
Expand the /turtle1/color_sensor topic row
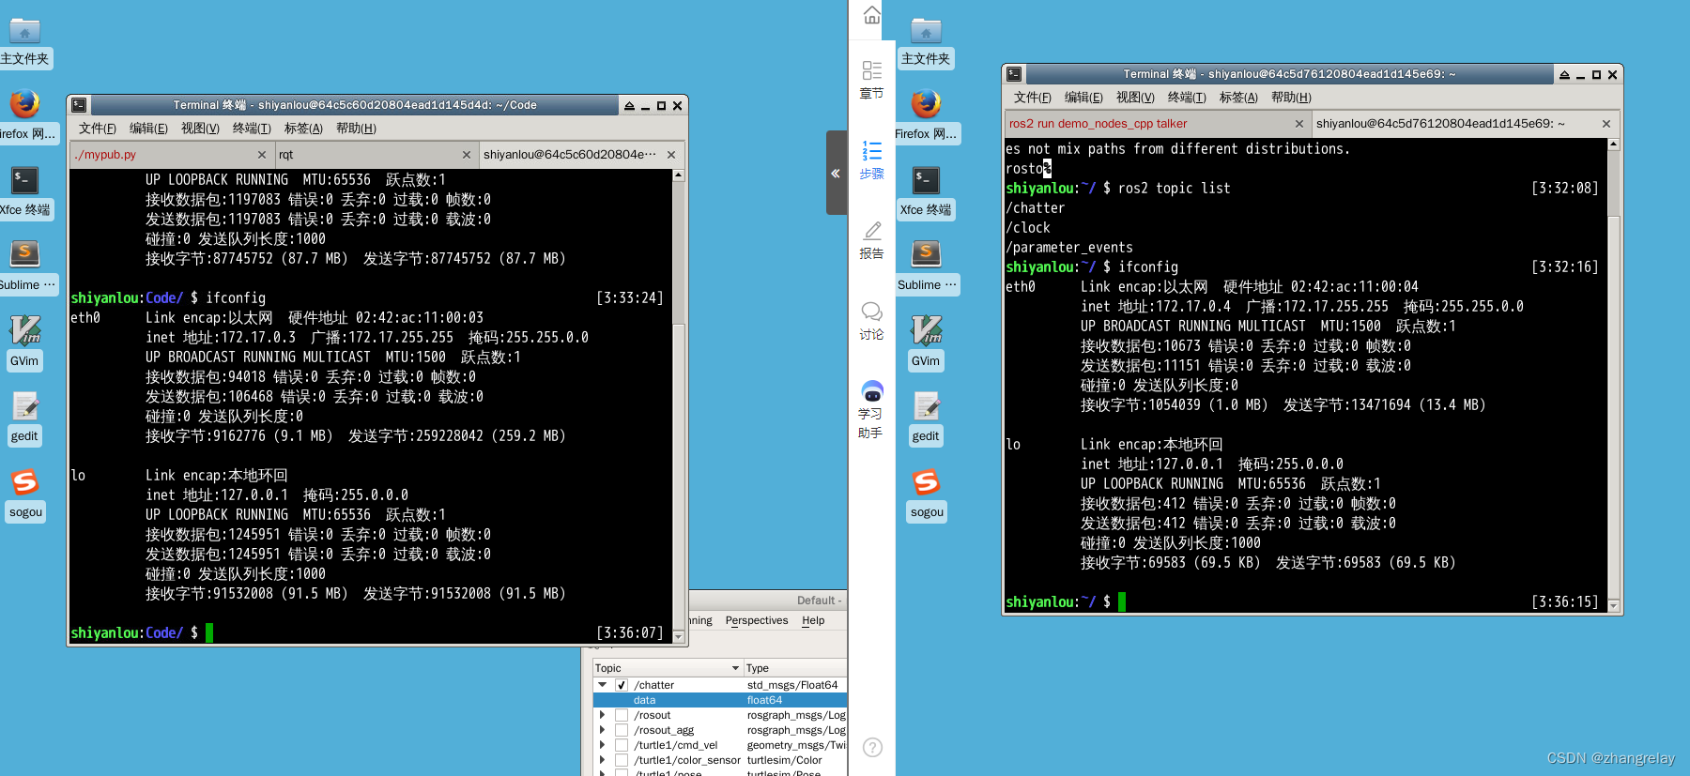tap(603, 760)
